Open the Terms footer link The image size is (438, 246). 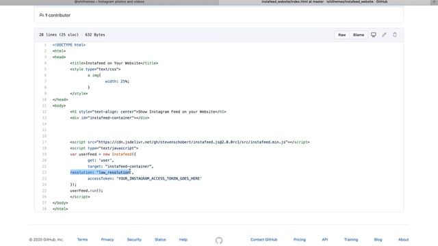click(x=82, y=240)
